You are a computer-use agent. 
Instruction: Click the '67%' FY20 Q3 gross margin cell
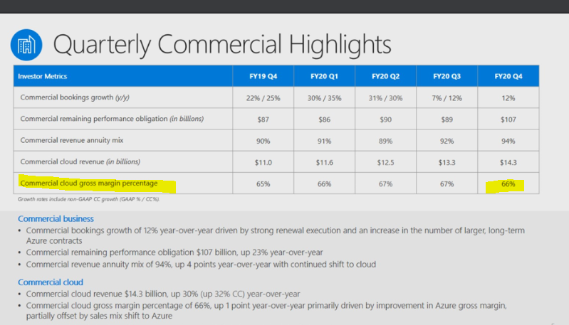click(447, 183)
